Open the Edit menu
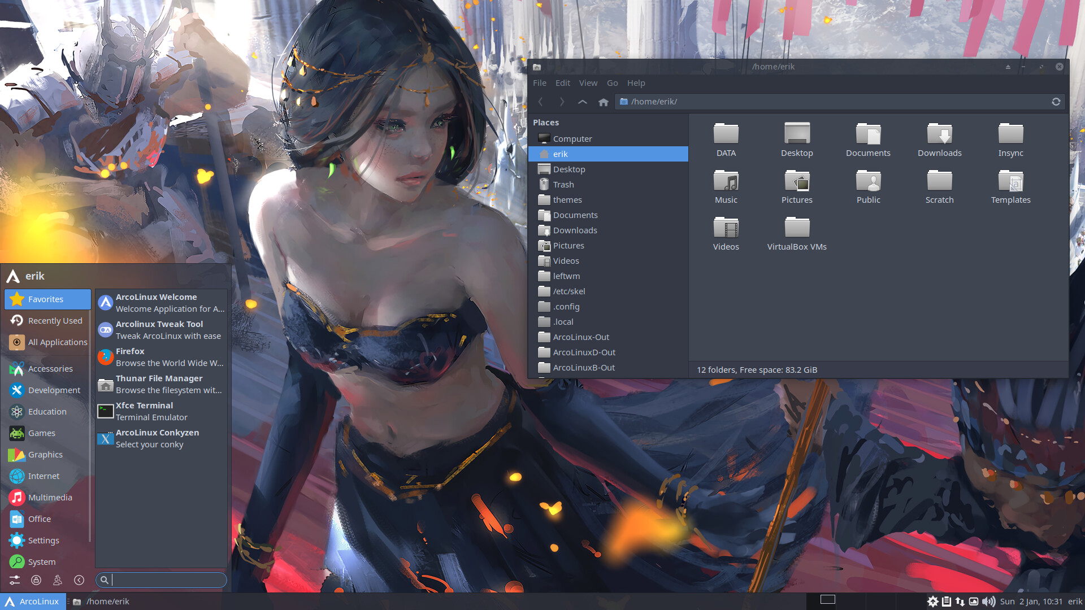1085x610 pixels. tap(563, 83)
